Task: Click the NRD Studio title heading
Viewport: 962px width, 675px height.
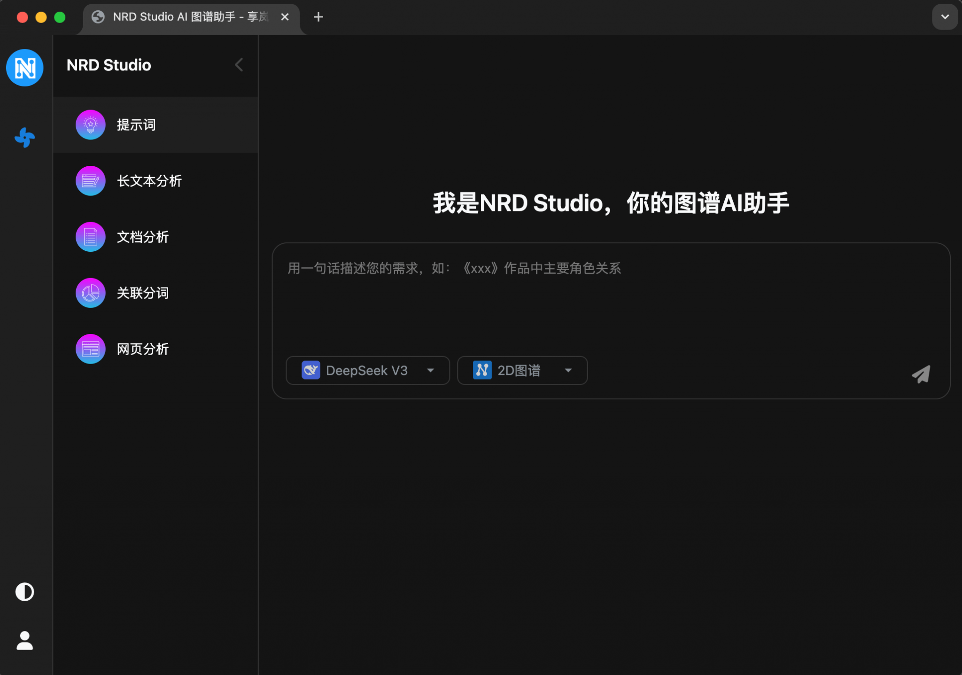Action: coord(109,65)
